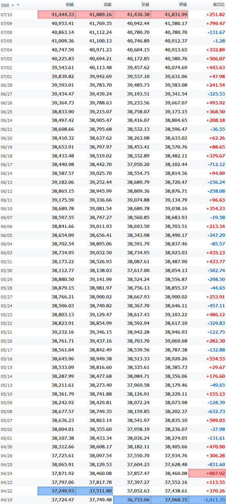
Task: Click the 41,831.99 closing price cell
Action: 169,15
